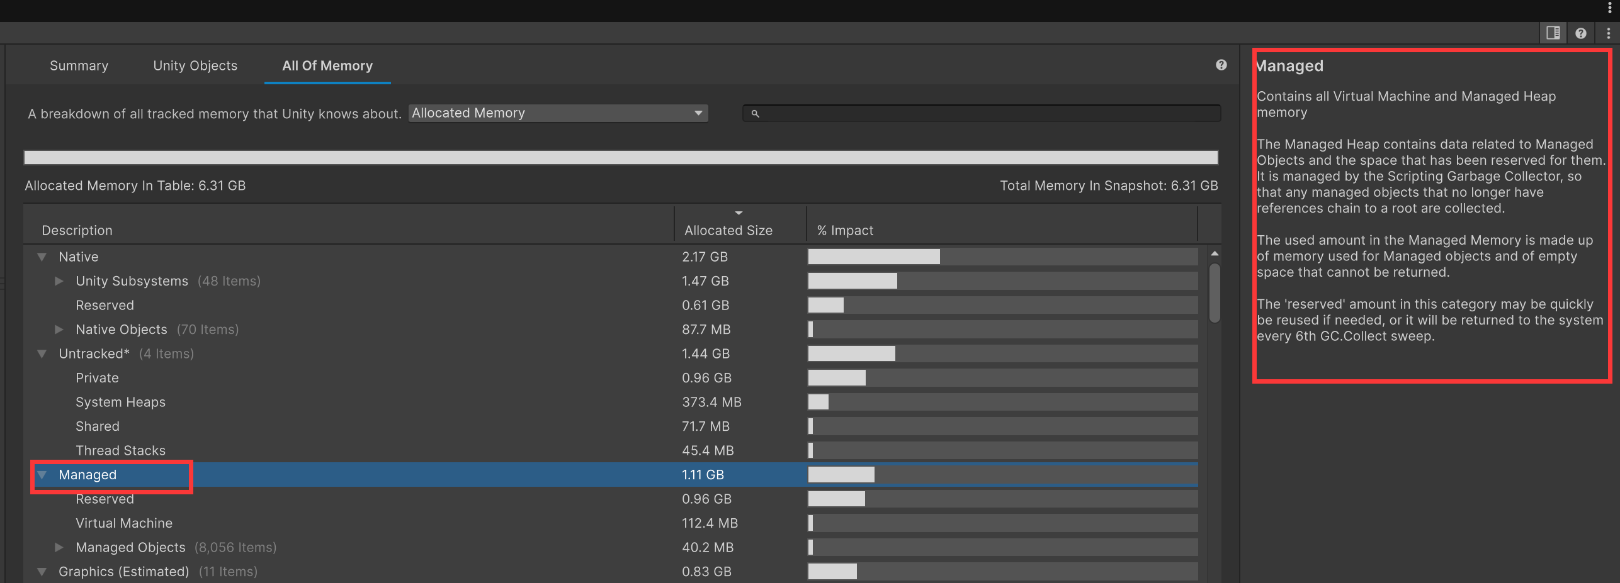This screenshot has width=1620, height=583.
Task: Expand the Managed Objects row
Action: 59,548
